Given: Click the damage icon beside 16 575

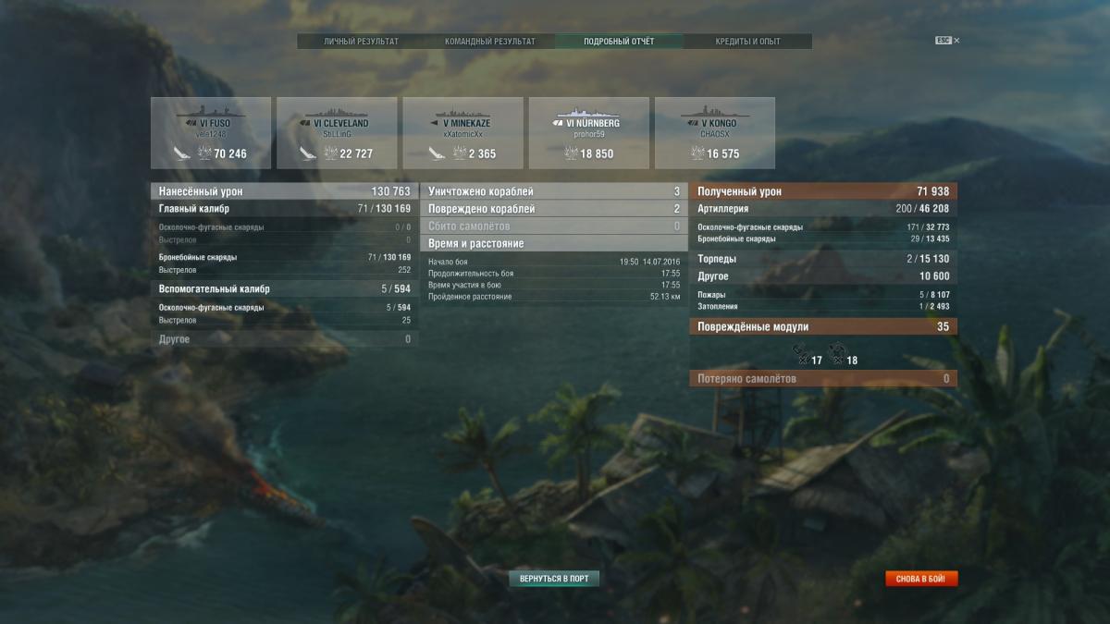Looking at the screenshot, I should coord(696,153).
